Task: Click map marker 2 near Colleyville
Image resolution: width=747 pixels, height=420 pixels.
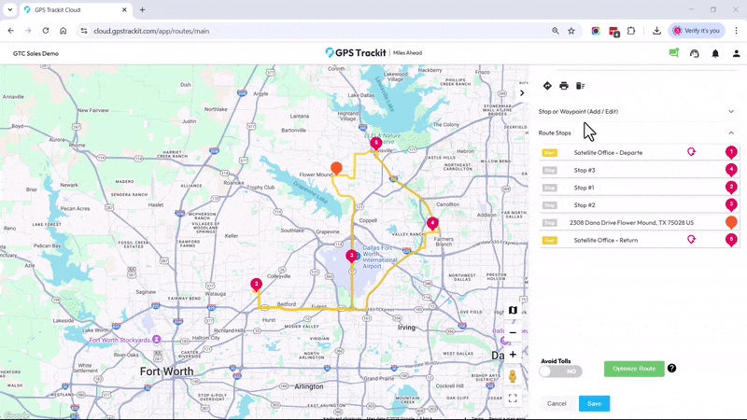Action: 256,285
